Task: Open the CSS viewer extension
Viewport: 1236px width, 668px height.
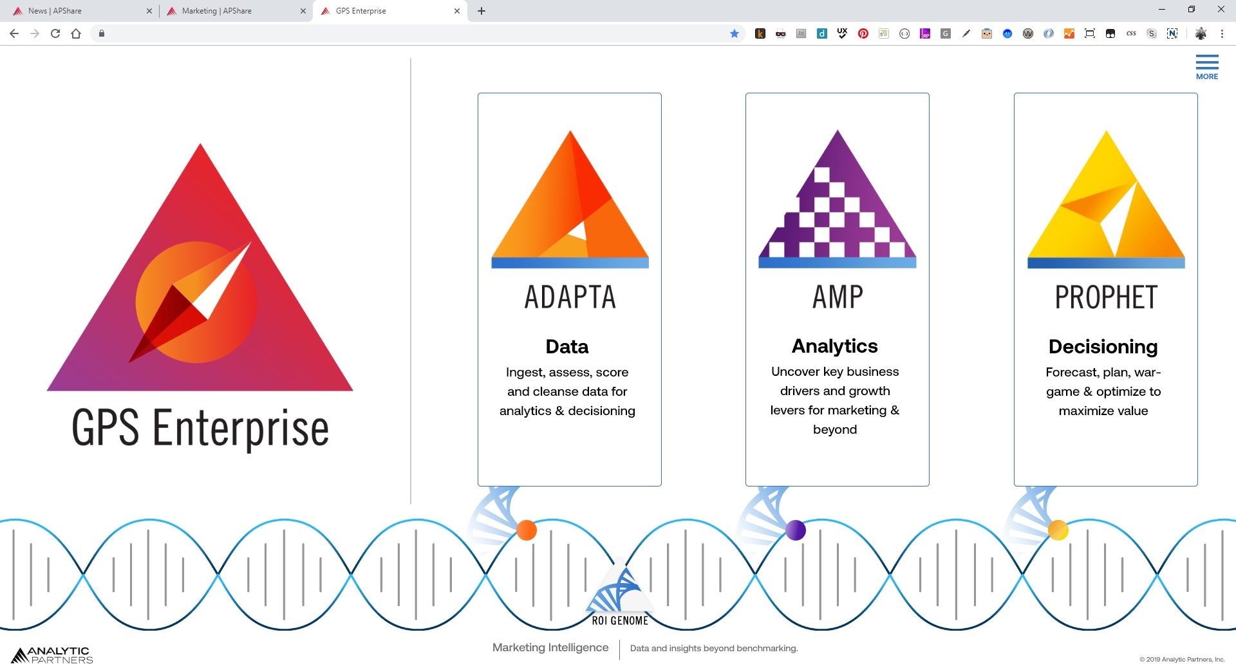Action: (x=1131, y=33)
